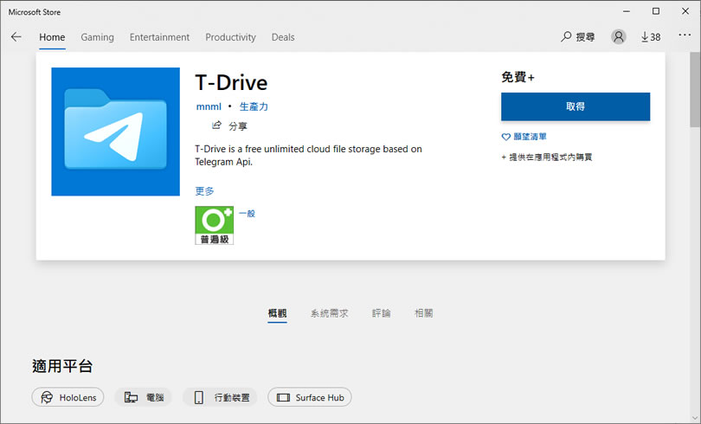Open the mnml publisher link
The width and height of the screenshot is (701, 424).
point(209,106)
